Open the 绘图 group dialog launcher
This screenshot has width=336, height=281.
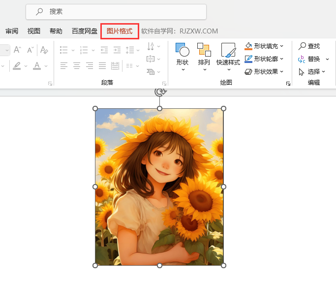(288, 83)
